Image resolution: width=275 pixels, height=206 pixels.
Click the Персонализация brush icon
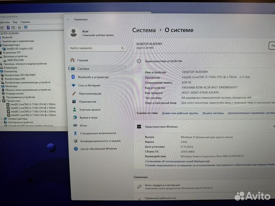[74, 93]
